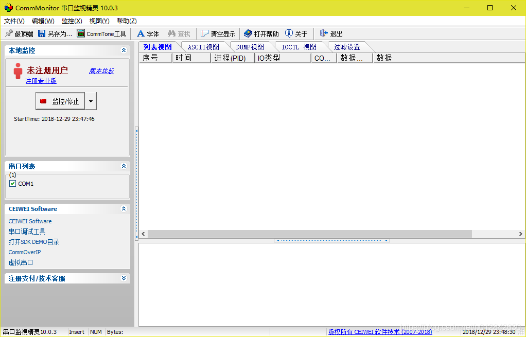Viewport: 526px width, 337px height.
Task: Switch to the 过滤设置 tab
Action: tap(347, 47)
